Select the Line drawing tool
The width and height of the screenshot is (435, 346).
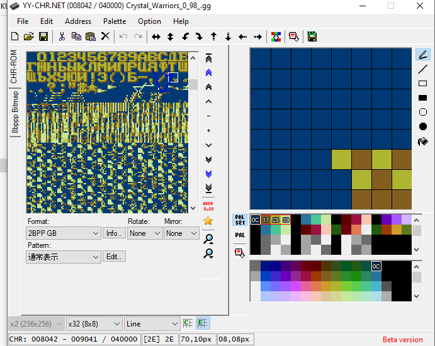pyautogui.click(x=423, y=69)
